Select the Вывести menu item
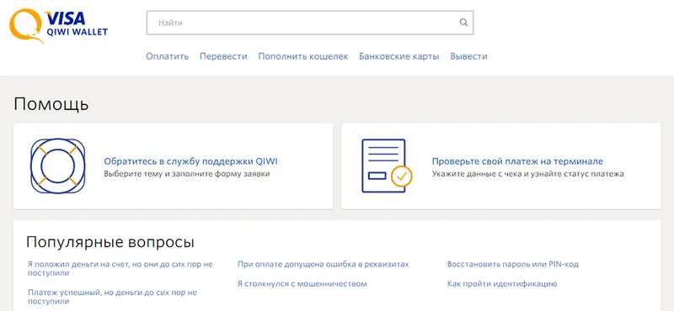 pos(468,56)
